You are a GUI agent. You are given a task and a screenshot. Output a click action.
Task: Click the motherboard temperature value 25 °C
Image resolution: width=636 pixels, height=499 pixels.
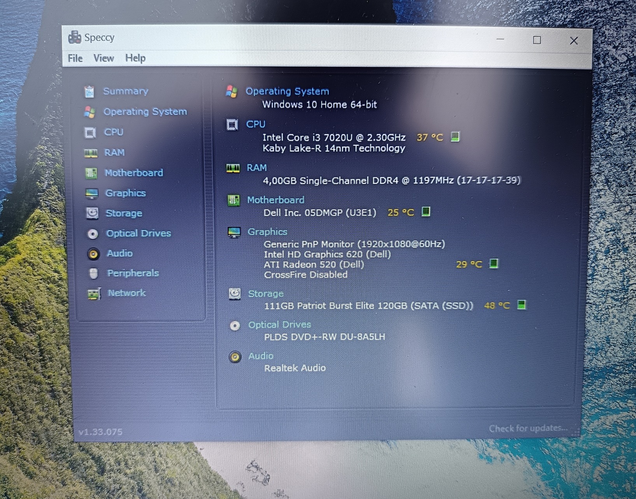pyautogui.click(x=401, y=212)
